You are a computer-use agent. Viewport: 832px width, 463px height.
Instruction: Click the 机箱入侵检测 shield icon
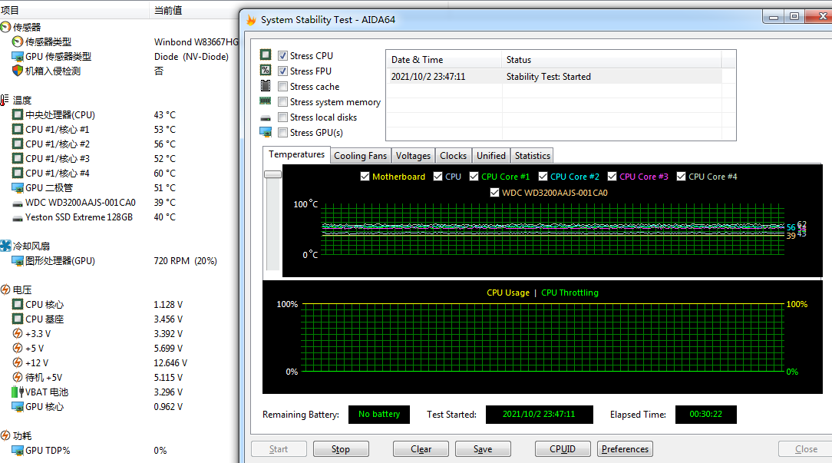click(18, 71)
